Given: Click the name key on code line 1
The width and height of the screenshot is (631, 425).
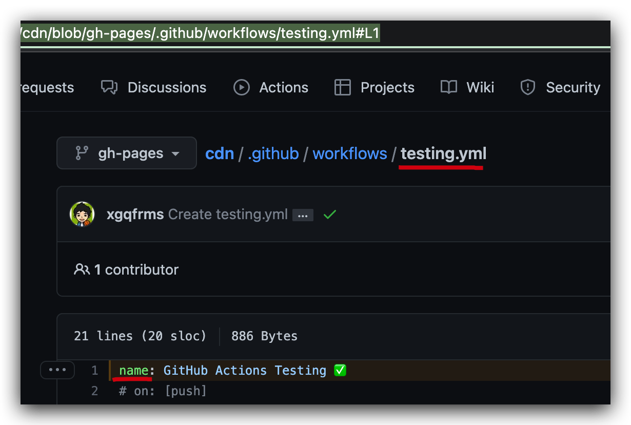Looking at the screenshot, I should (134, 370).
